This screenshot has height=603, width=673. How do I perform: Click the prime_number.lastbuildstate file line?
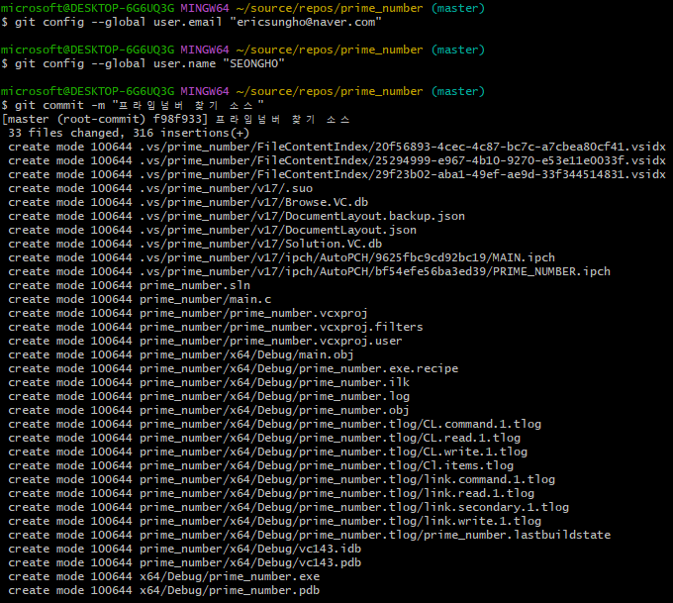click(x=309, y=535)
